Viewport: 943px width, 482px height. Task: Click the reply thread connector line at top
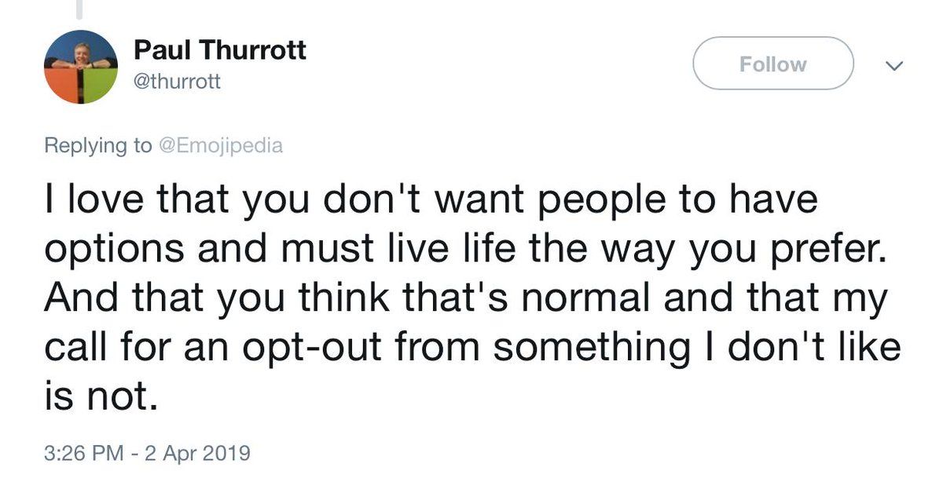click(81, 8)
